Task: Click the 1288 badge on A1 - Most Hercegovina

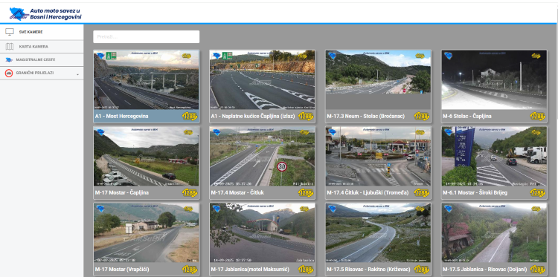Action: (x=190, y=116)
